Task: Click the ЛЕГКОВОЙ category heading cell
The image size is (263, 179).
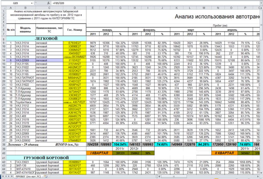Action: [46, 38]
